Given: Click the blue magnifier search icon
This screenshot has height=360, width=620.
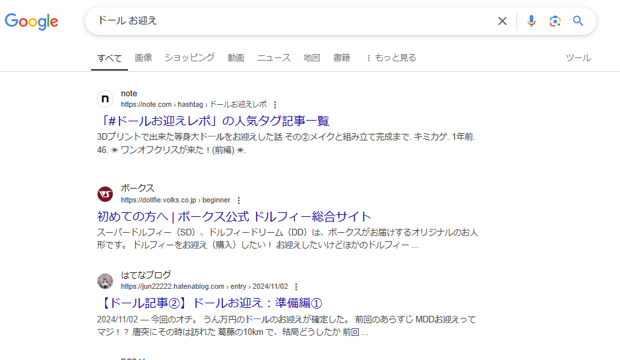Looking at the screenshot, I should 578,21.
